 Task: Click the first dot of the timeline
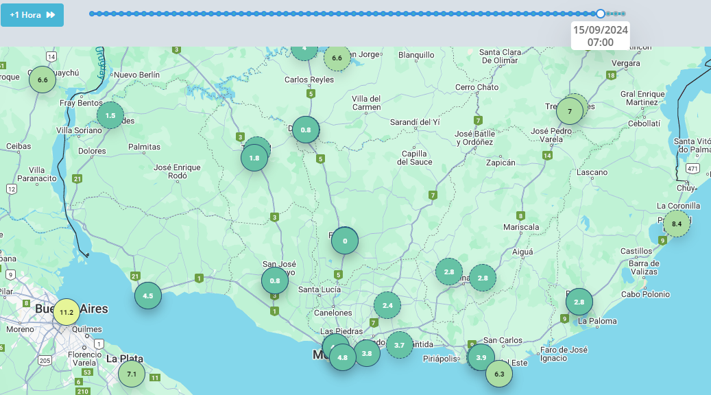click(92, 14)
